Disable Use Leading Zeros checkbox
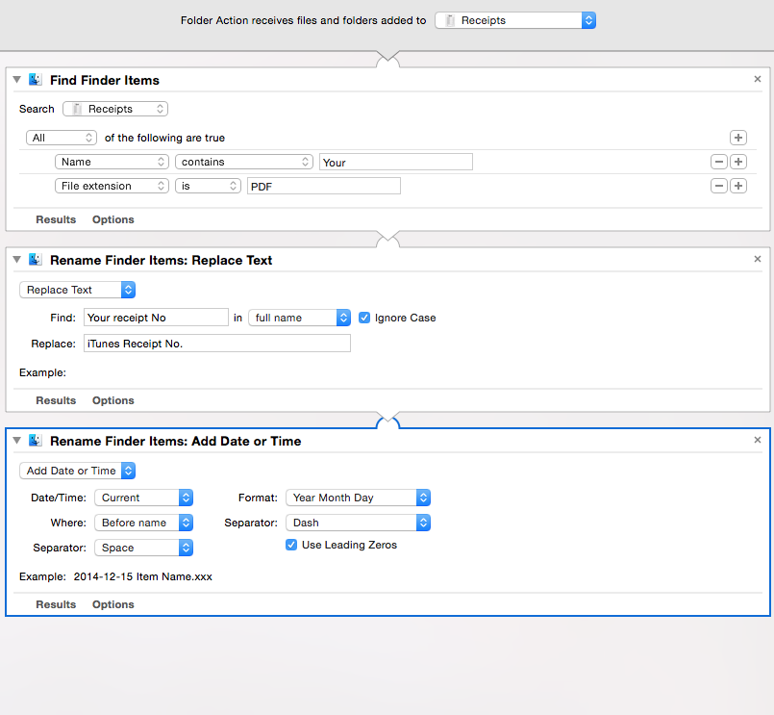Image resolution: width=774 pixels, height=715 pixels. coord(291,545)
